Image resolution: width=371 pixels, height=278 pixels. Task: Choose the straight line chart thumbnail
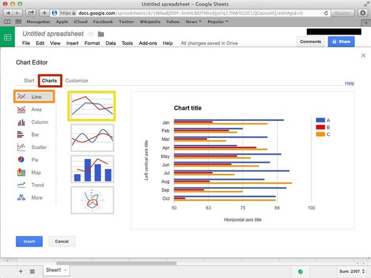click(x=91, y=106)
